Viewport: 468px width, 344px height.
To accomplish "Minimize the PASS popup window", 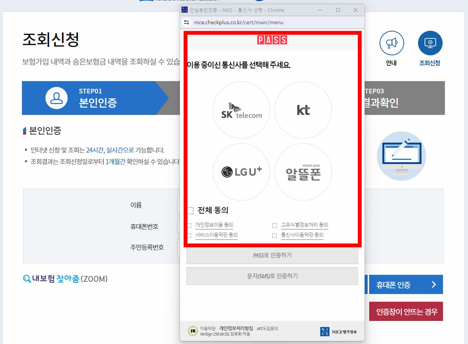I will (320, 10).
